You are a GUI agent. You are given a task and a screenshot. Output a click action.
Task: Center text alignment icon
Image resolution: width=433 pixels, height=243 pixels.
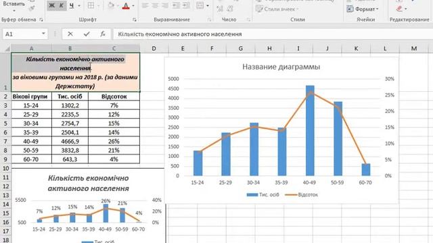(155, 5)
